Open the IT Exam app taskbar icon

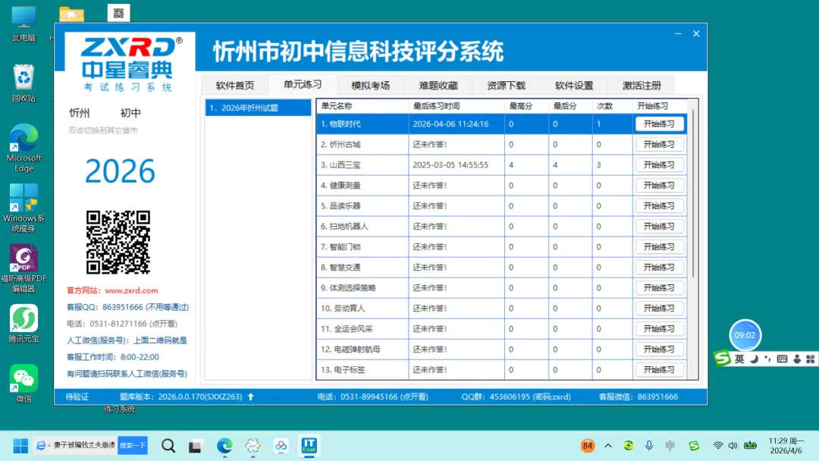pyautogui.click(x=309, y=445)
